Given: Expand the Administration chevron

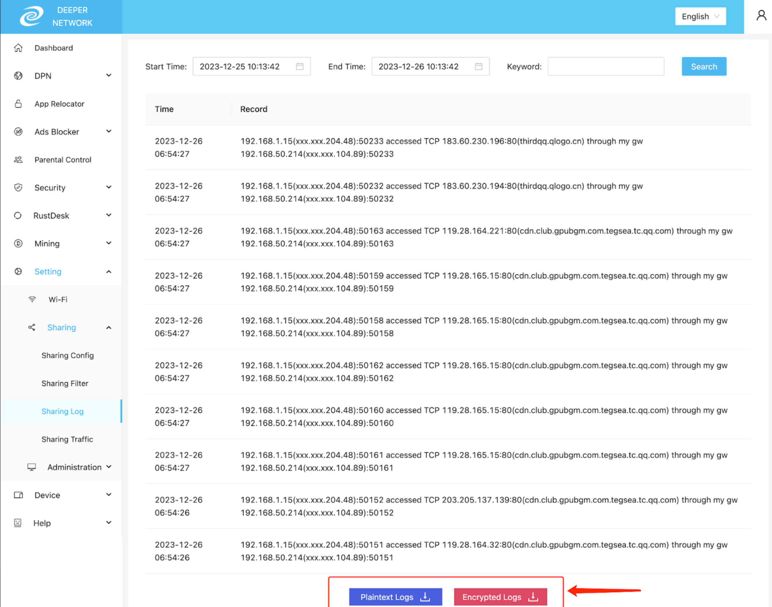Looking at the screenshot, I should 109,466.
